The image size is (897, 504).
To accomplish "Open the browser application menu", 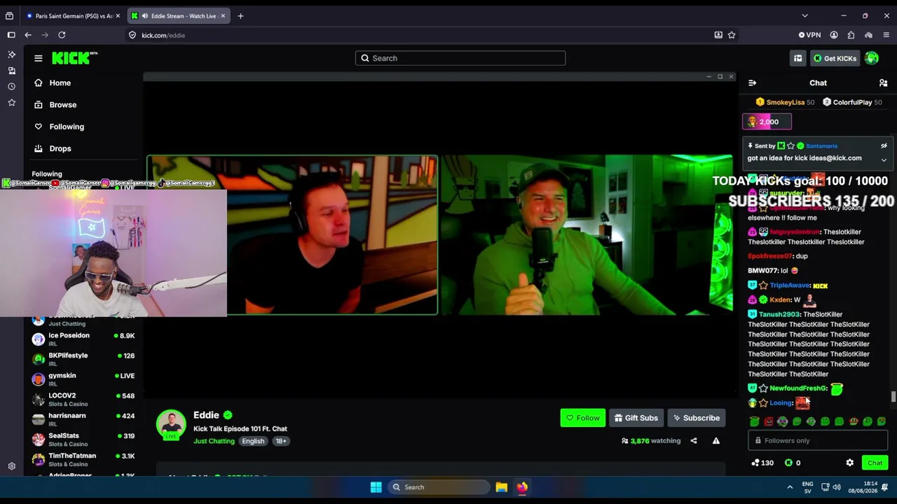I will point(886,35).
